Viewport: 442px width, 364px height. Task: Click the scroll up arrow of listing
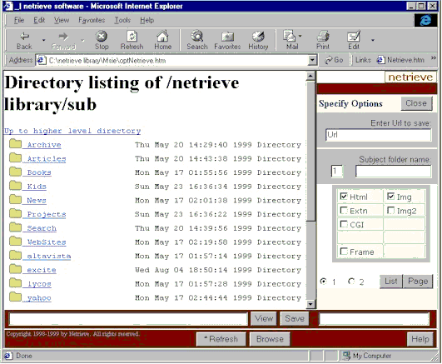[310, 76]
